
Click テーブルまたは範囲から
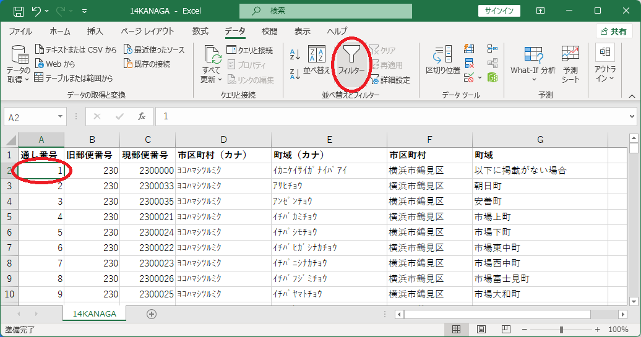pyautogui.click(x=74, y=78)
